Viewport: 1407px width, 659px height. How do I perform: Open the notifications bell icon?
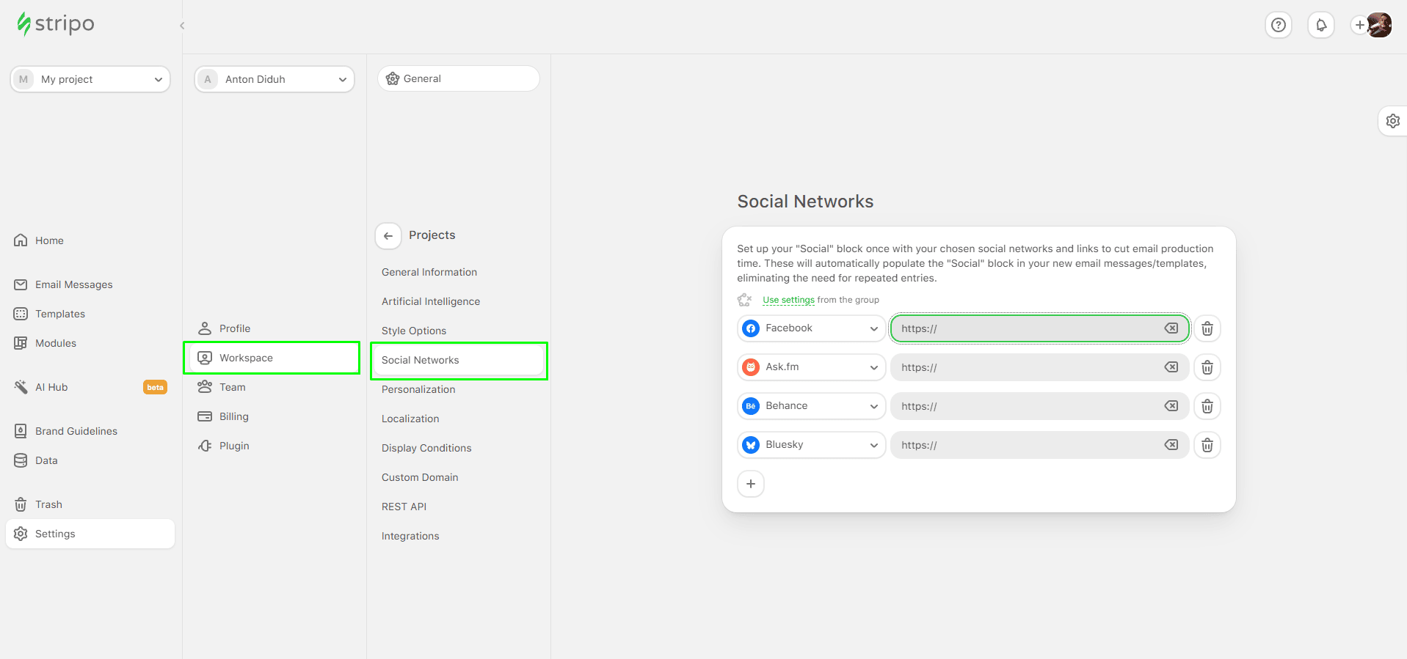pyautogui.click(x=1321, y=25)
